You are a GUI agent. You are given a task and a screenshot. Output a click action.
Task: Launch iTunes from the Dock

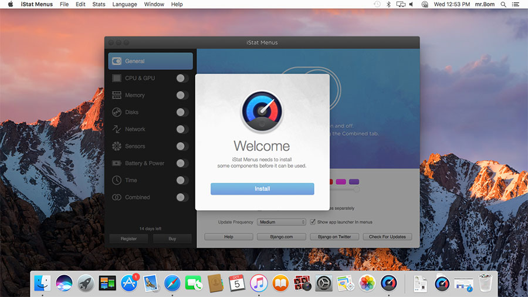pyautogui.click(x=259, y=283)
